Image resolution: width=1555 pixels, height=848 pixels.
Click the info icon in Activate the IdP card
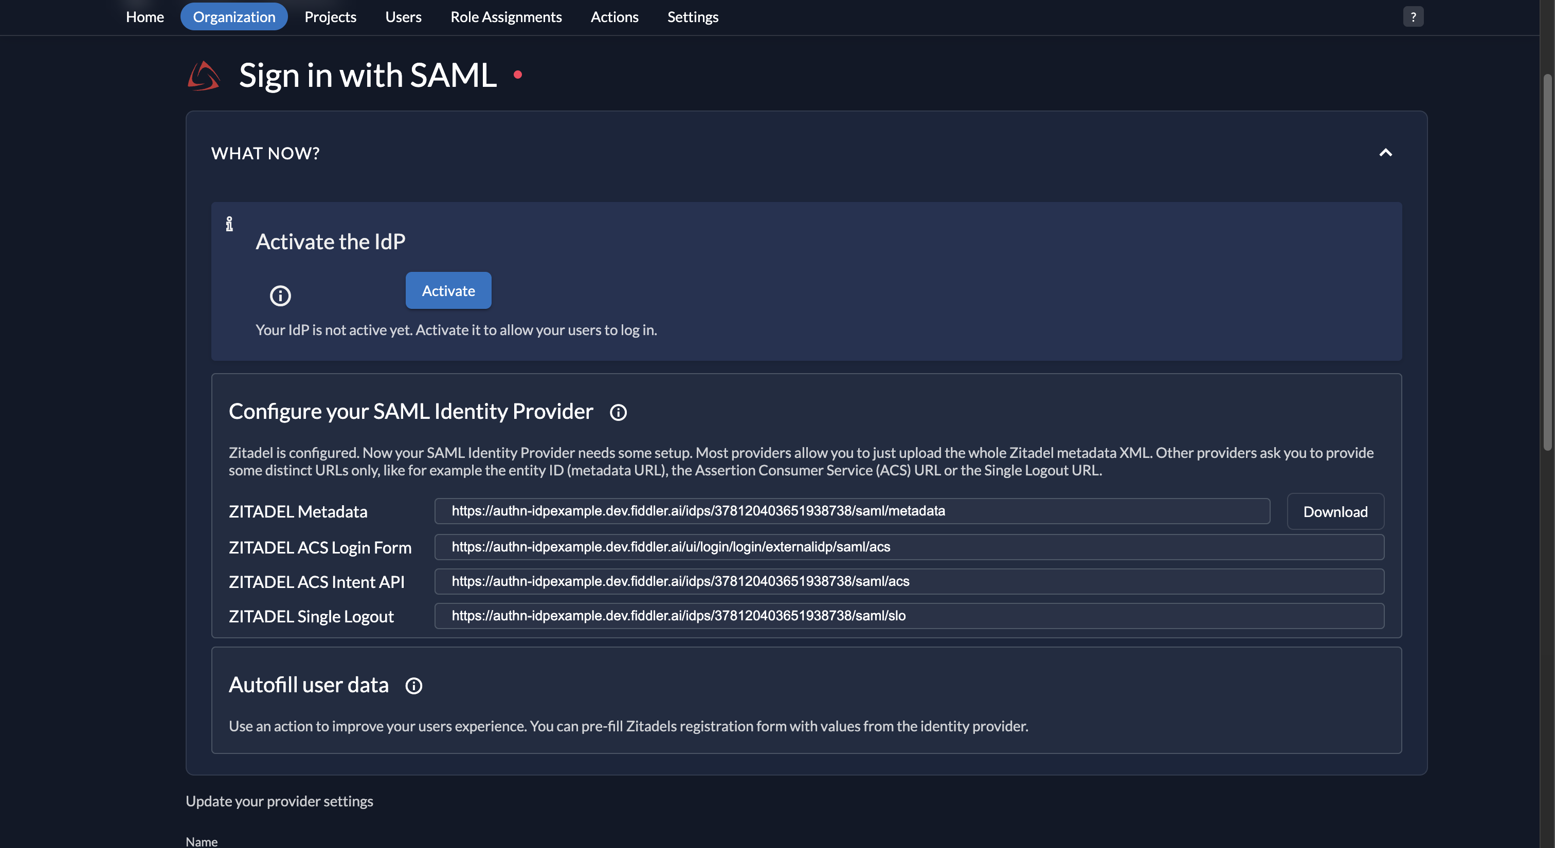[229, 224]
